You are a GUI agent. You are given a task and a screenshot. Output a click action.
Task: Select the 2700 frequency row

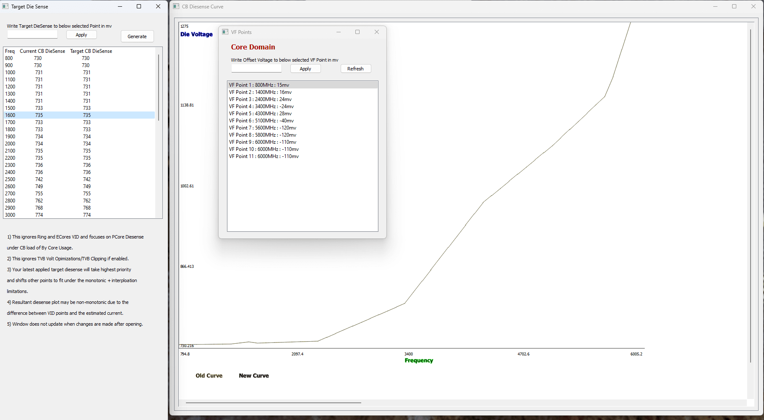tap(79, 194)
